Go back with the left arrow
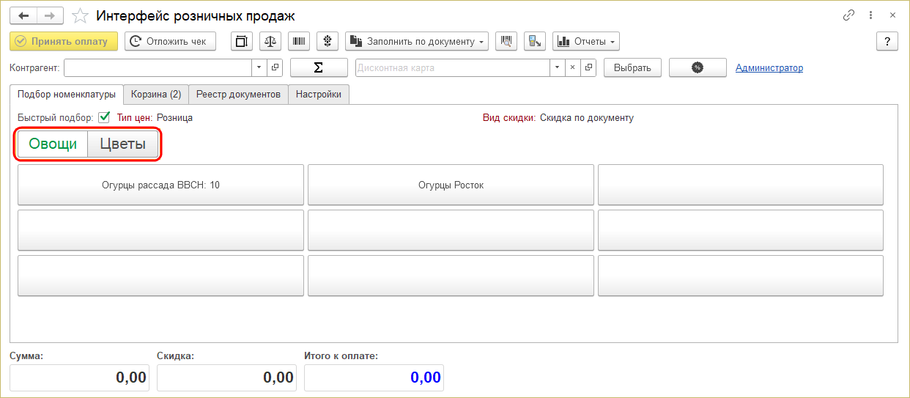910x398 pixels. (x=23, y=15)
